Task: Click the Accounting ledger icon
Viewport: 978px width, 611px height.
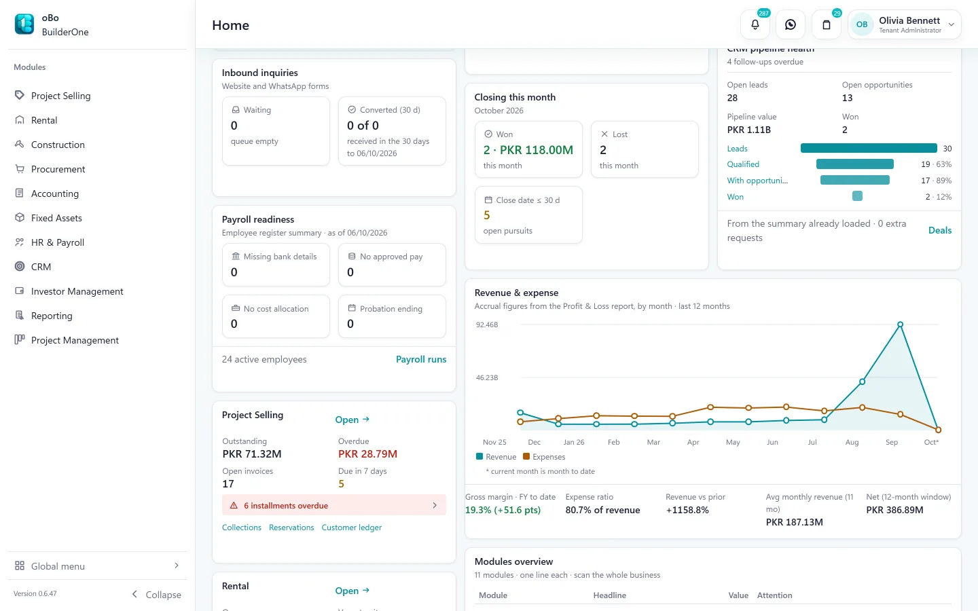Action: [x=20, y=193]
